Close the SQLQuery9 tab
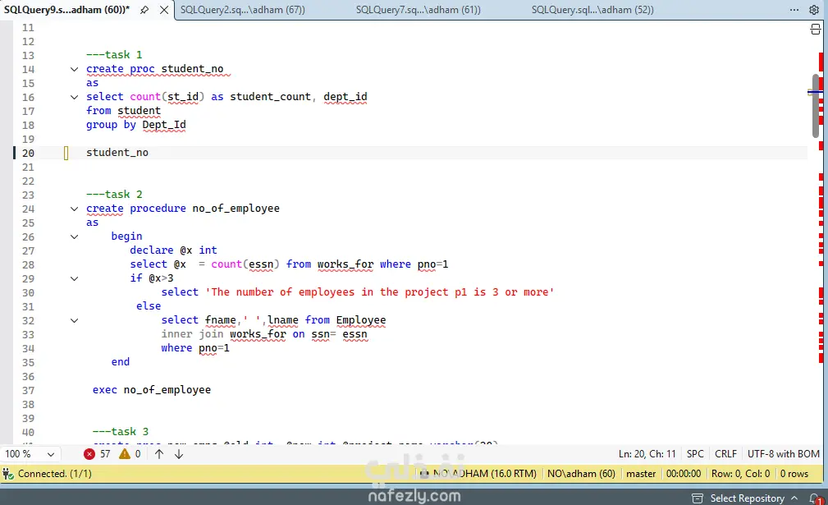 (164, 10)
